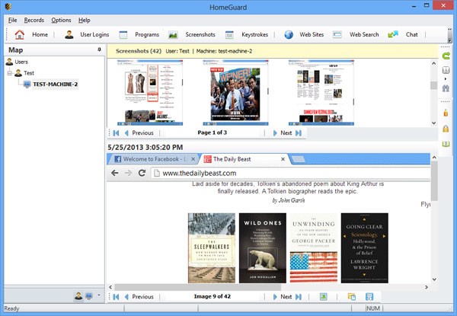The width and height of the screenshot is (457, 316).
Task: Collapse the Test user tree node
Action: coord(10,73)
